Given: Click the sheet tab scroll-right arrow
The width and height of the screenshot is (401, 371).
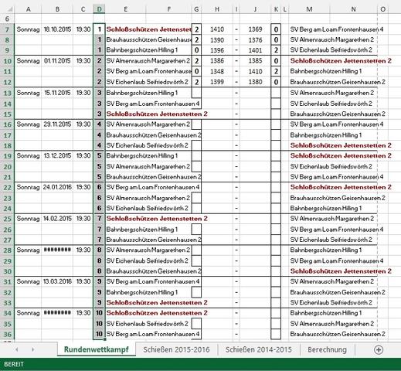Looking at the screenshot, I should click(32, 349).
